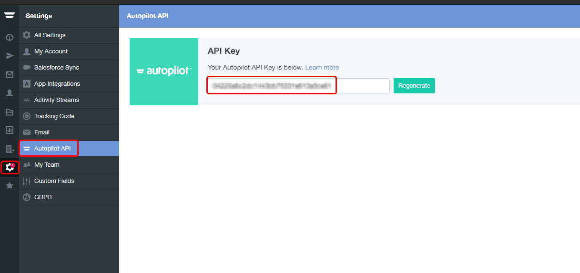This screenshot has width=580, height=273.
Task: Open Journeys via the paper plane icon
Action: click(9, 56)
